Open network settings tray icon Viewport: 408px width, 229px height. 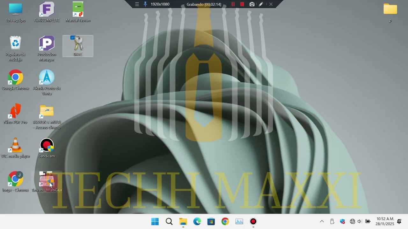tap(353, 221)
